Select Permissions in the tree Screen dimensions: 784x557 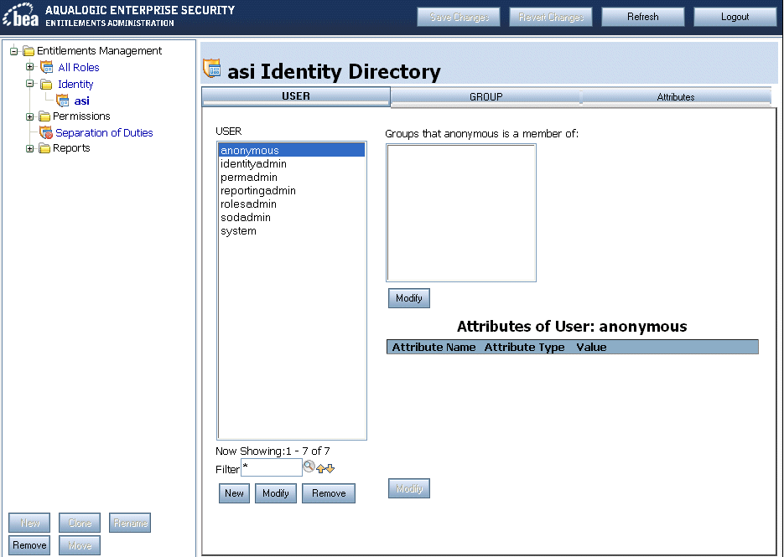click(81, 116)
